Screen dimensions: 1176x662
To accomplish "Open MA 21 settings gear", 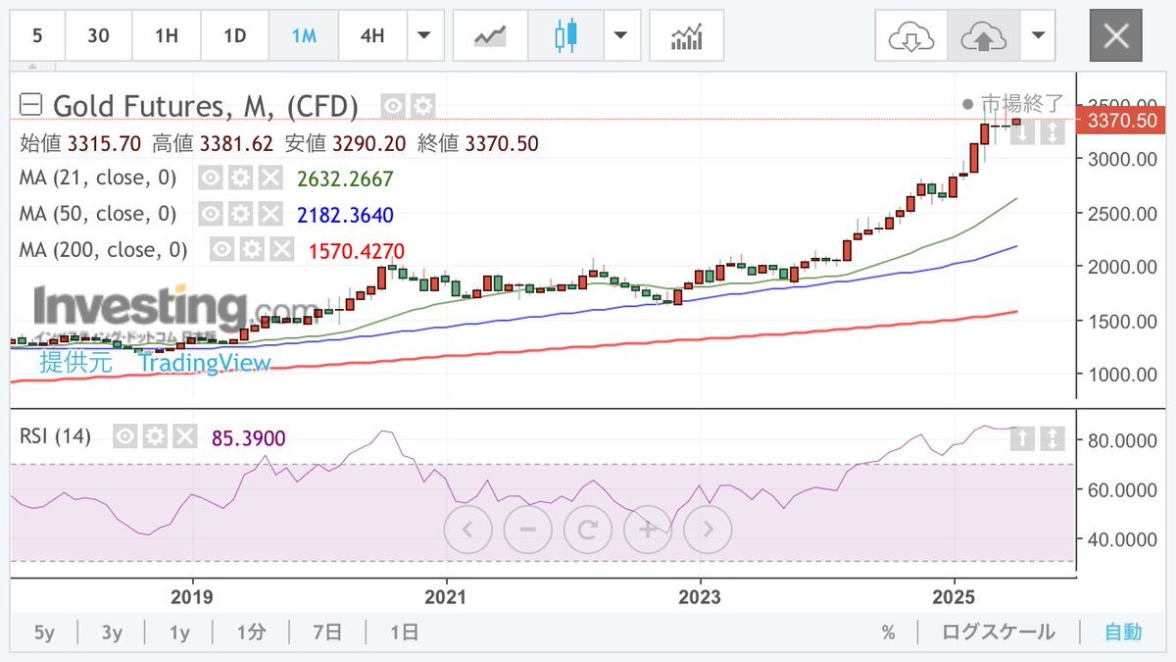I will [240, 178].
